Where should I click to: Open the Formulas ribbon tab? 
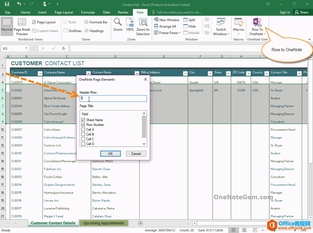point(88,12)
